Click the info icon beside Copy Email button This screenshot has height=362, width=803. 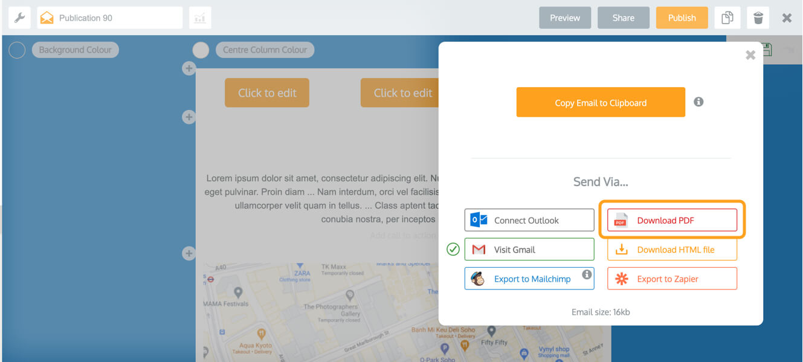point(698,102)
